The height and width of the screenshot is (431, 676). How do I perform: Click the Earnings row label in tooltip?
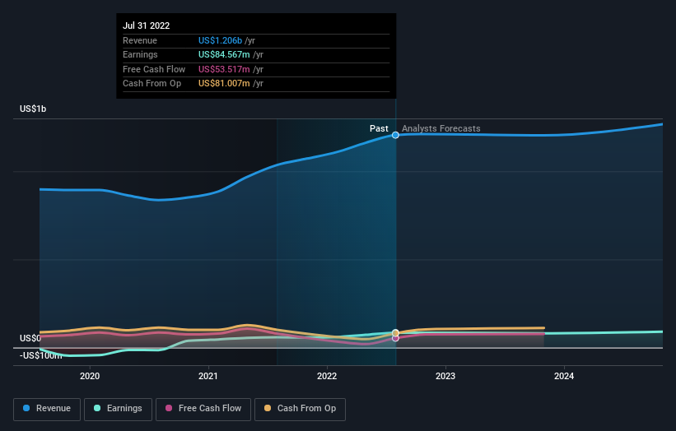pyautogui.click(x=140, y=54)
